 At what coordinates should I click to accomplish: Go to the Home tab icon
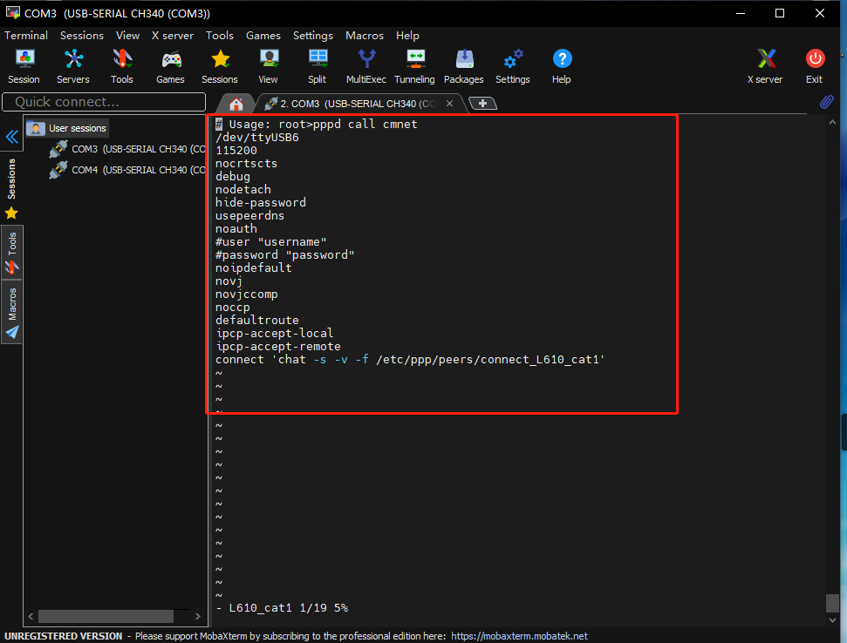click(x=236, y=104)
